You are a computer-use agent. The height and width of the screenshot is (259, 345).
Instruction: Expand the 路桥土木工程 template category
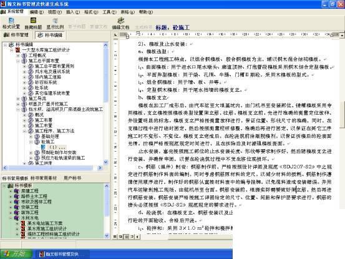11,197
